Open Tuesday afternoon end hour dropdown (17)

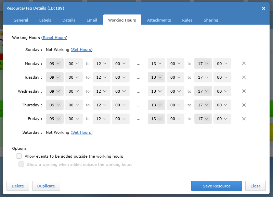[x=203, y=77]
